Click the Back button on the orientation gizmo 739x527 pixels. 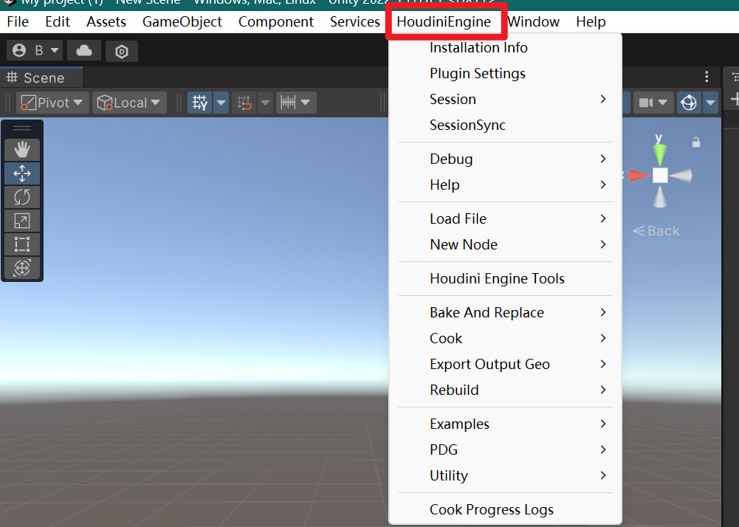(656, 230)
